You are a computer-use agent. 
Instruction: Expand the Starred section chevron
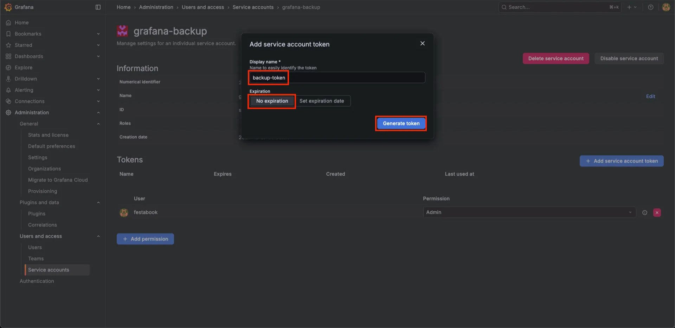[x=98, y=45]
